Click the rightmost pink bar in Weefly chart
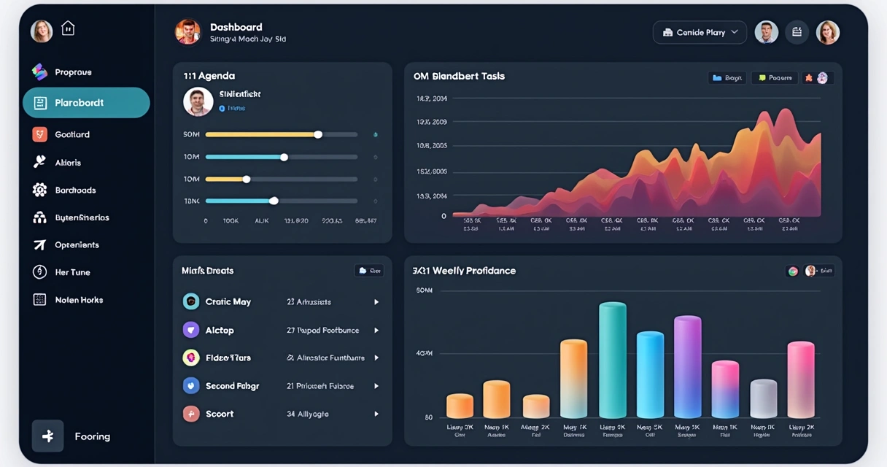Image resolution: width=887 pixels, height=467 pixels. pyautogui.click(x=801, y=379)
